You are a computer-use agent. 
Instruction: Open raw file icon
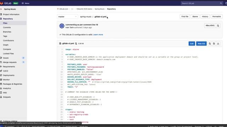[214, 44]
